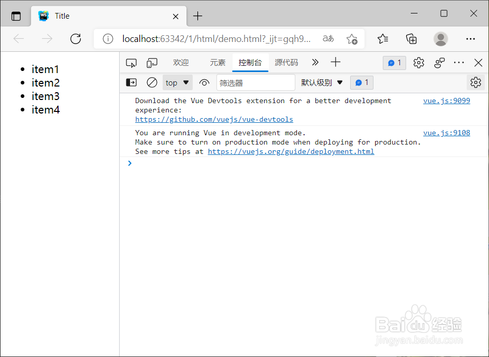Create a live expression with eye icon
The image size is (489, 357).
[x=204, y=83]
